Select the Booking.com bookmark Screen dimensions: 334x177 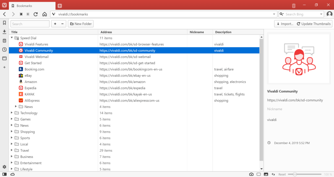pos(134,69)
